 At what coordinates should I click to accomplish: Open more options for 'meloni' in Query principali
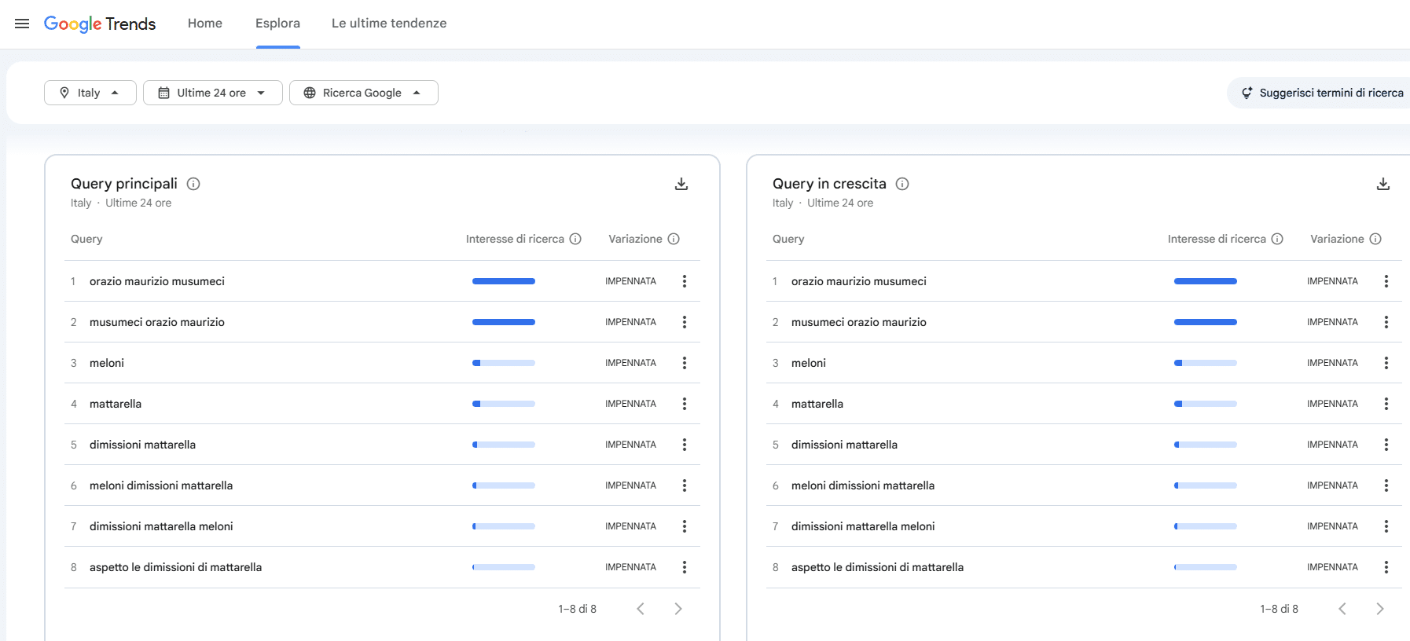pos(685,363)
